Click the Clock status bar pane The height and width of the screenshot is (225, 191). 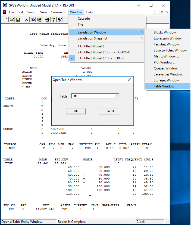(150, 222)
